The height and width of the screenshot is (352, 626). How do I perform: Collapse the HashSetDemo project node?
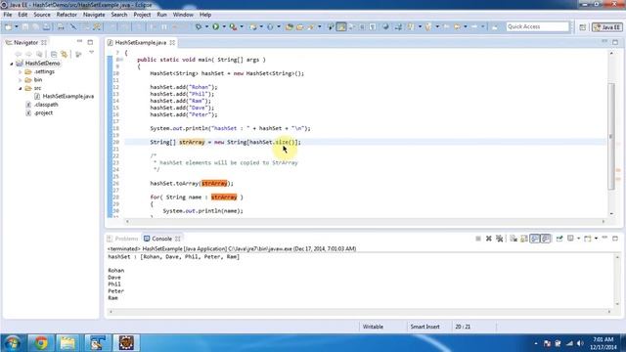coord(12,64)
